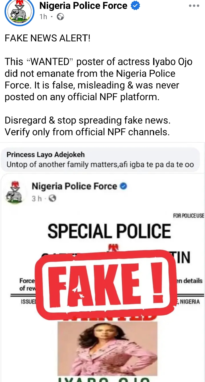Open the 1h post timestamp
The image size is (205, 382).
click(x=43, y=17)
